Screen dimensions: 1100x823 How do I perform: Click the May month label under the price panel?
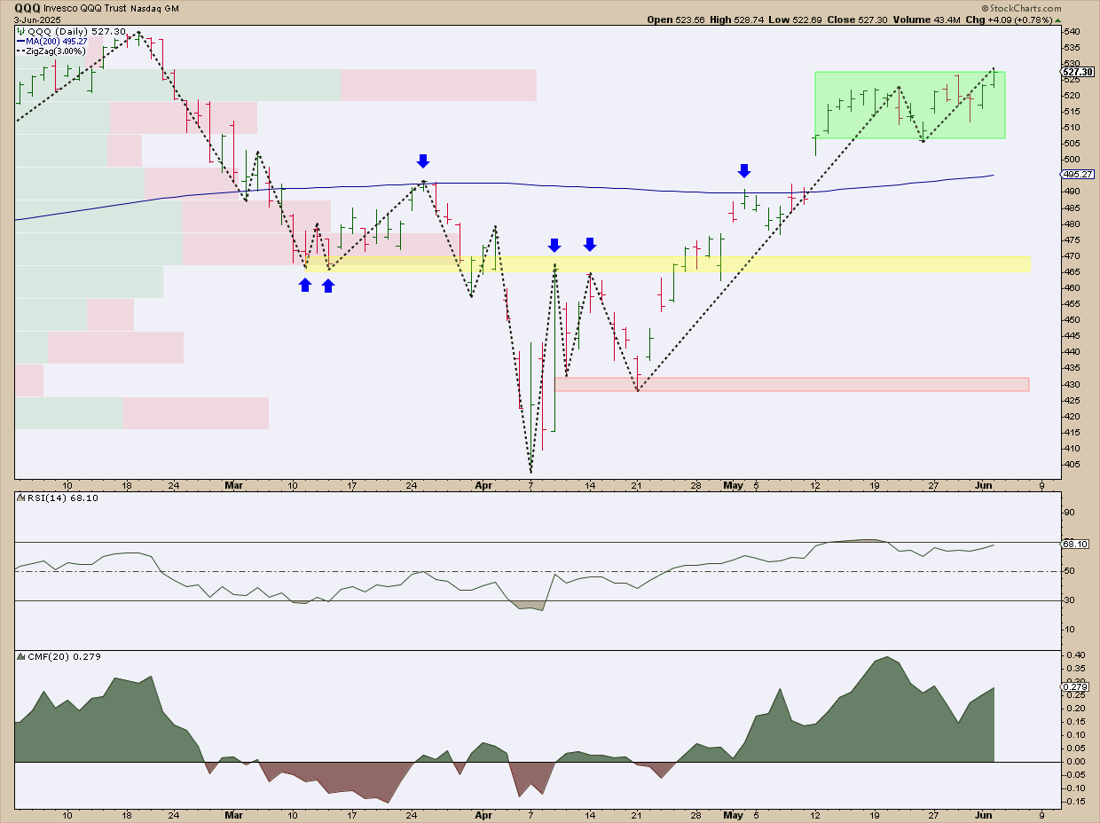pyautogui.click(x=732, y=486)
